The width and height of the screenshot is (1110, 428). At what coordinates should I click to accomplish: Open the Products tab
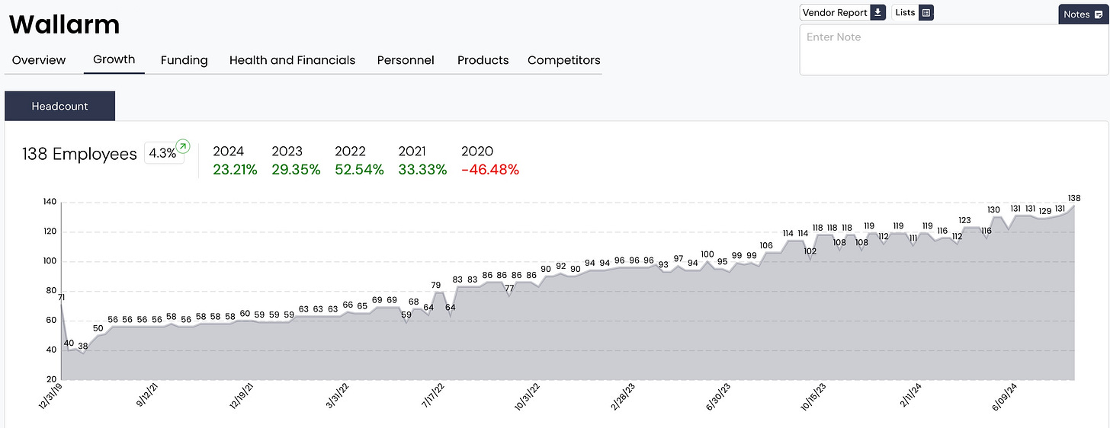(x=483, y=60)
